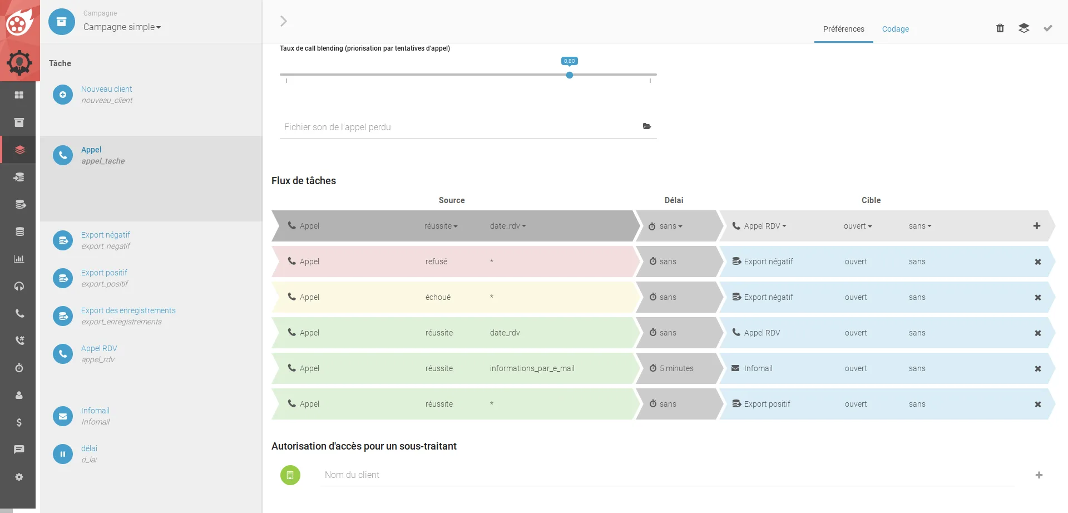Open the delay sans dropdown in first row
1068x513 pixels.
pyautogui.click(x=671, y=226)
